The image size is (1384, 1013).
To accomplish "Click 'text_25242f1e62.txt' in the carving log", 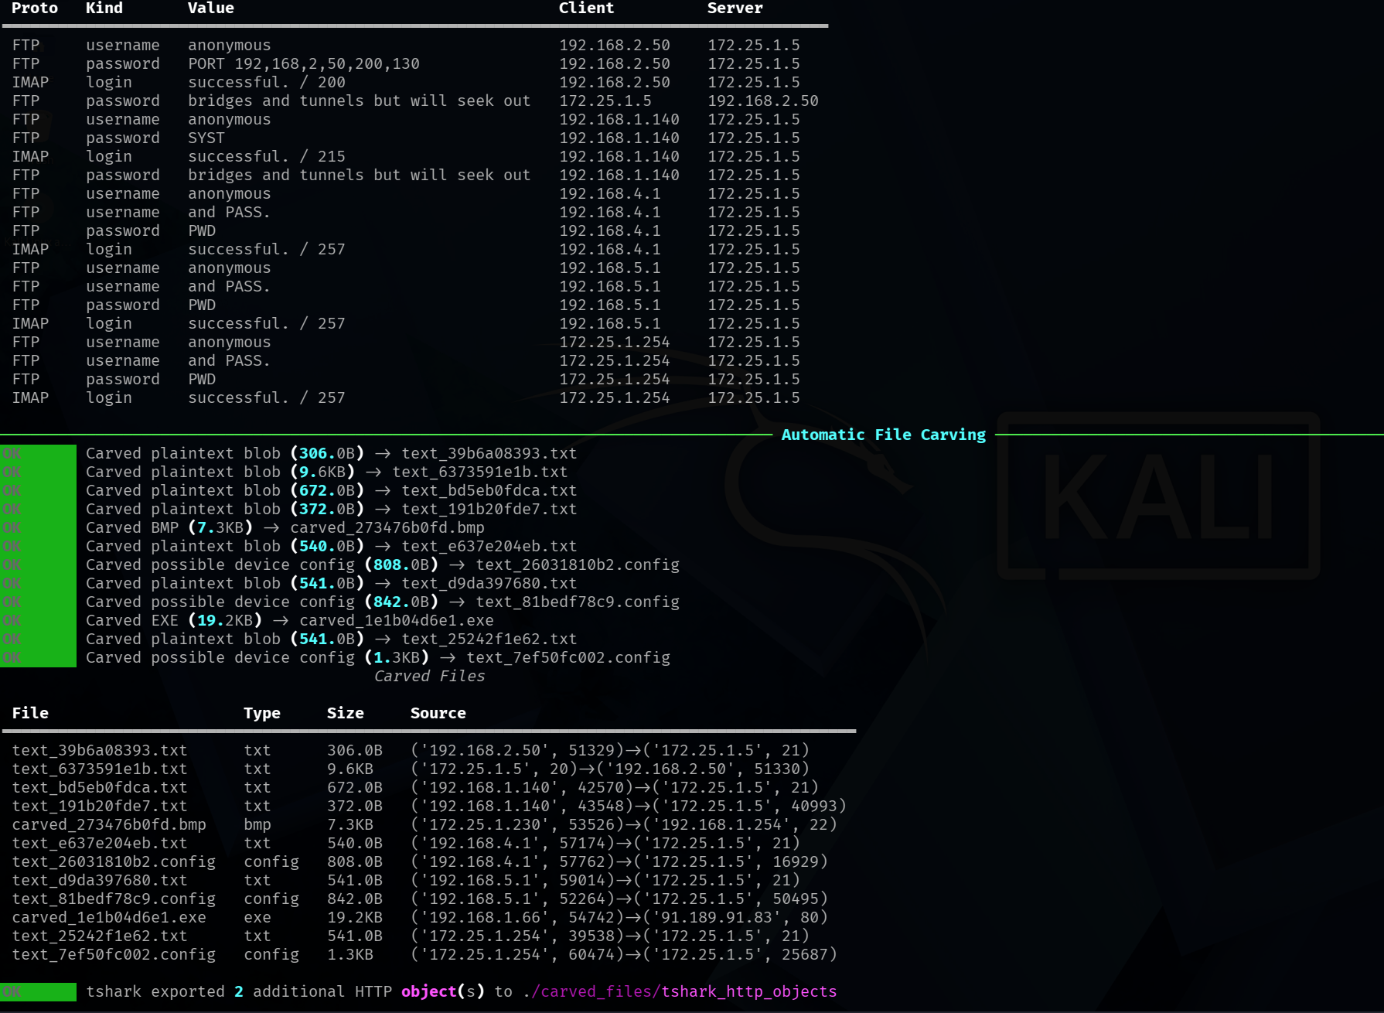I will coord(489,640).
